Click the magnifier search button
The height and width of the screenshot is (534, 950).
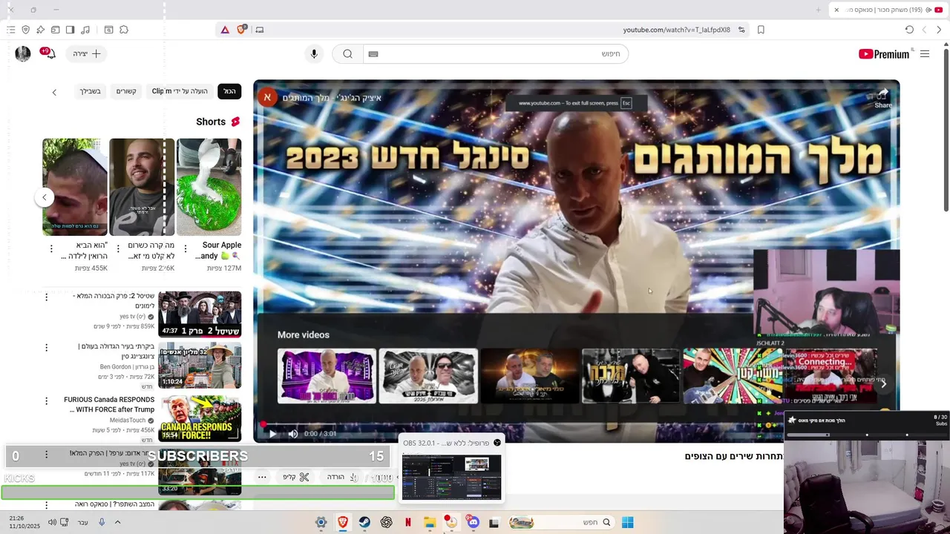(347, 53)
